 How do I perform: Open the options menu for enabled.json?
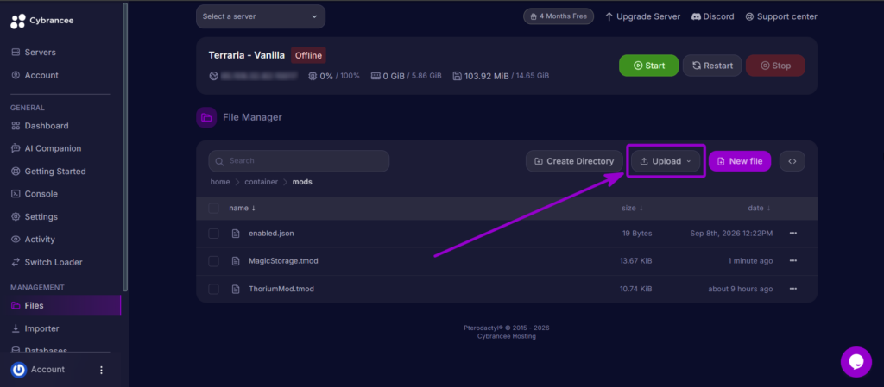click(x=793, y=233)
